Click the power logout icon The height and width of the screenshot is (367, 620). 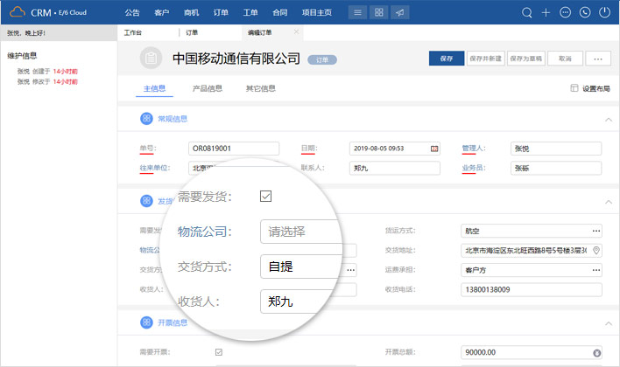[x=604, y=13]
